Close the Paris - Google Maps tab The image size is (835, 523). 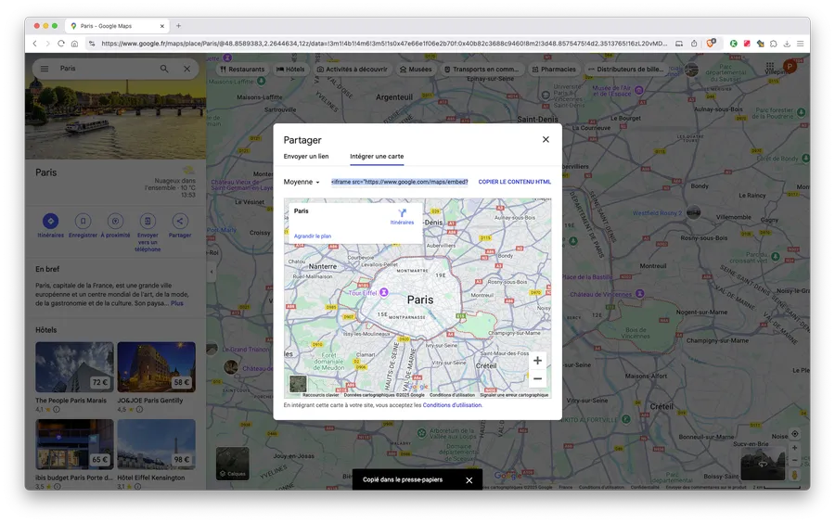point(161,26)
